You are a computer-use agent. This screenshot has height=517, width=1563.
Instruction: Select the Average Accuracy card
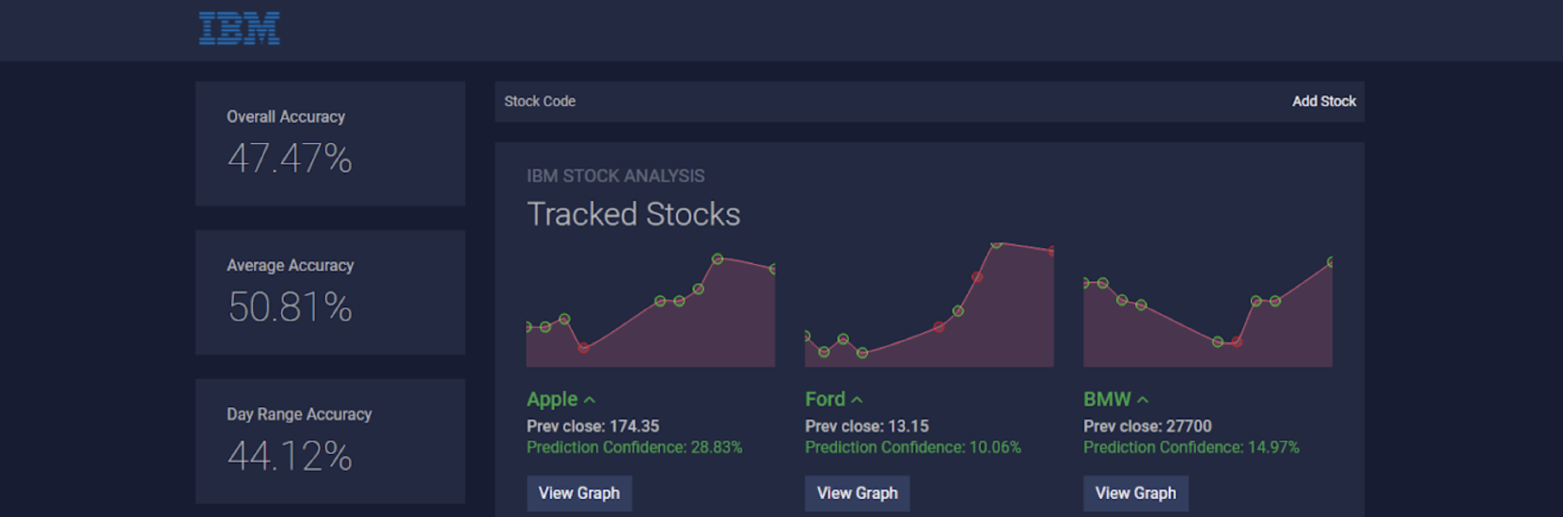click(330, 292)
